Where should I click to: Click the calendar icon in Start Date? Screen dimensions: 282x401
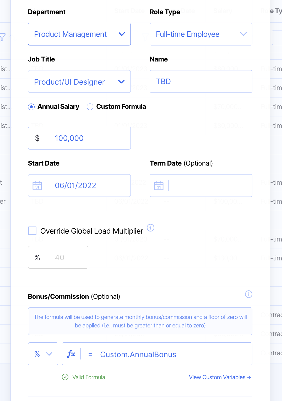tap(37, 186)
